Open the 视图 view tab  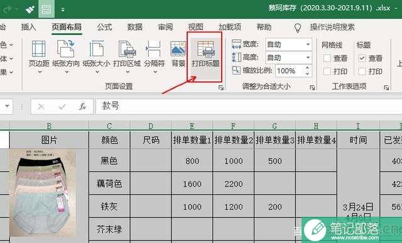195,27
